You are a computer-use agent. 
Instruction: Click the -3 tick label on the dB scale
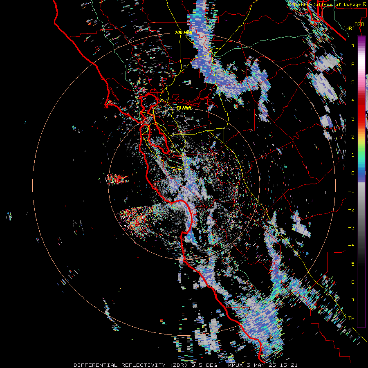tap(351, 227)
